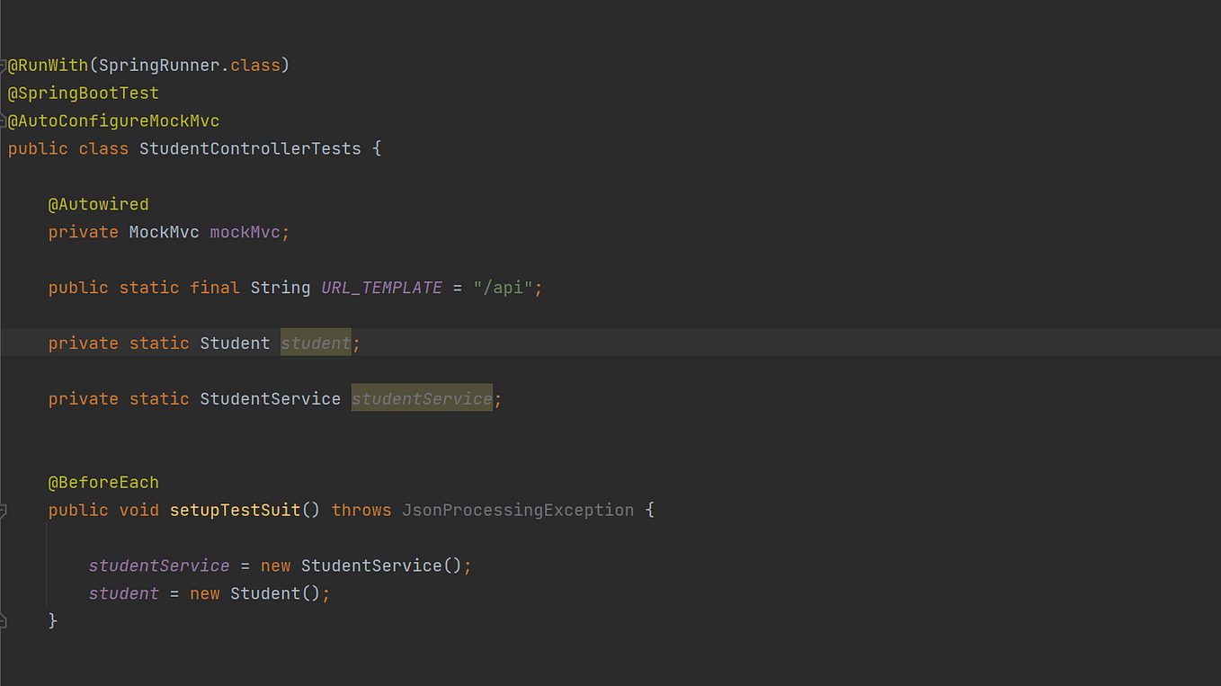This screenshot has height=686, width=1221.
Task: Click the @Autowired annotation
Action: click(99, 204)
